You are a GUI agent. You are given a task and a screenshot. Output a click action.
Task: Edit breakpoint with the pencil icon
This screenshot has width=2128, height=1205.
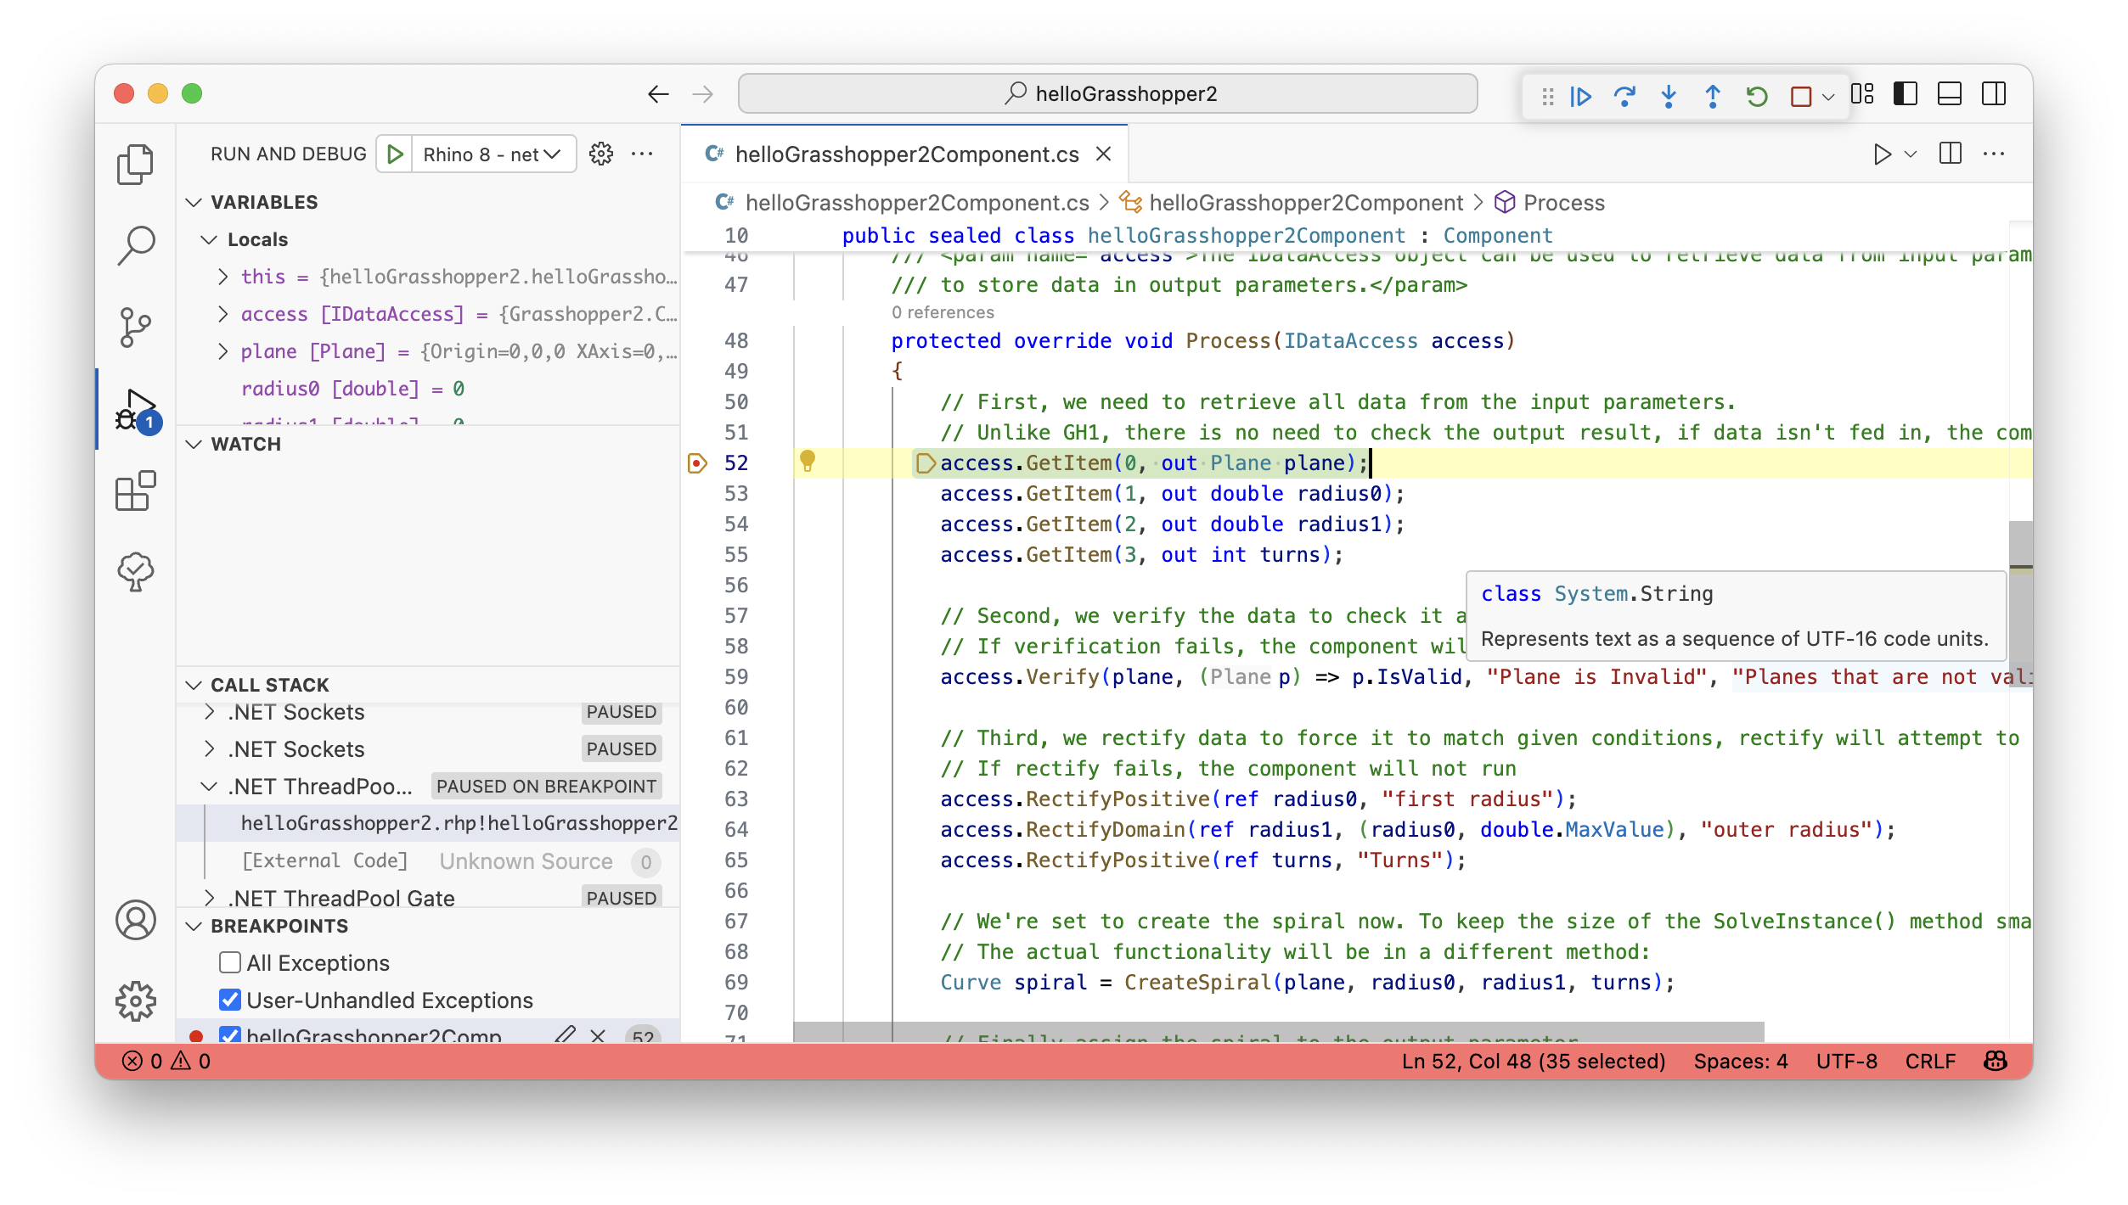click(x=565, y=1035)
